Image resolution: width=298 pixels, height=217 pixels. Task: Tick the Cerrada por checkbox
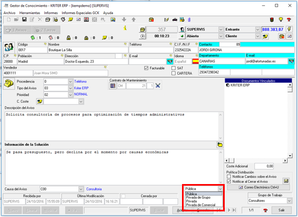[x=123, y=196]
